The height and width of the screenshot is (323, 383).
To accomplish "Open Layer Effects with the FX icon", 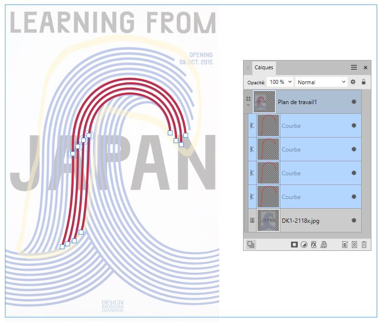I will [314, 245].
